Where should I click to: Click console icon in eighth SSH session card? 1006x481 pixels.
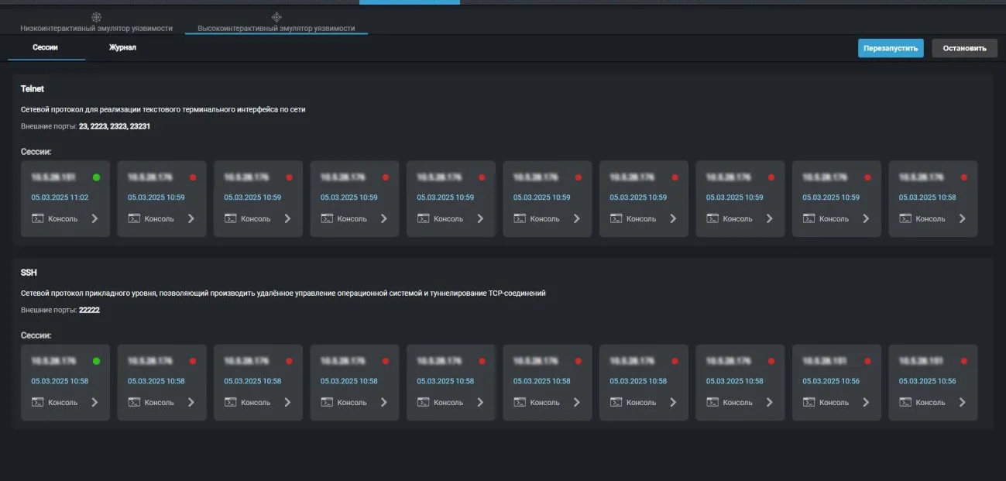point(712,402)
